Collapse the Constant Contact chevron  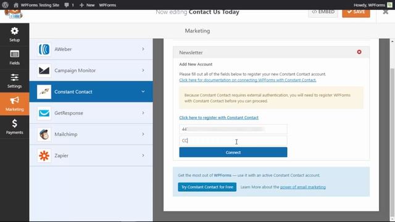[143, 91]
